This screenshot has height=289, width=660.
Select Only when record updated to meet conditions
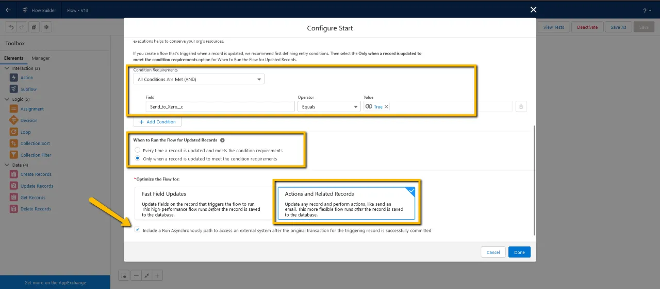[137, 159]
